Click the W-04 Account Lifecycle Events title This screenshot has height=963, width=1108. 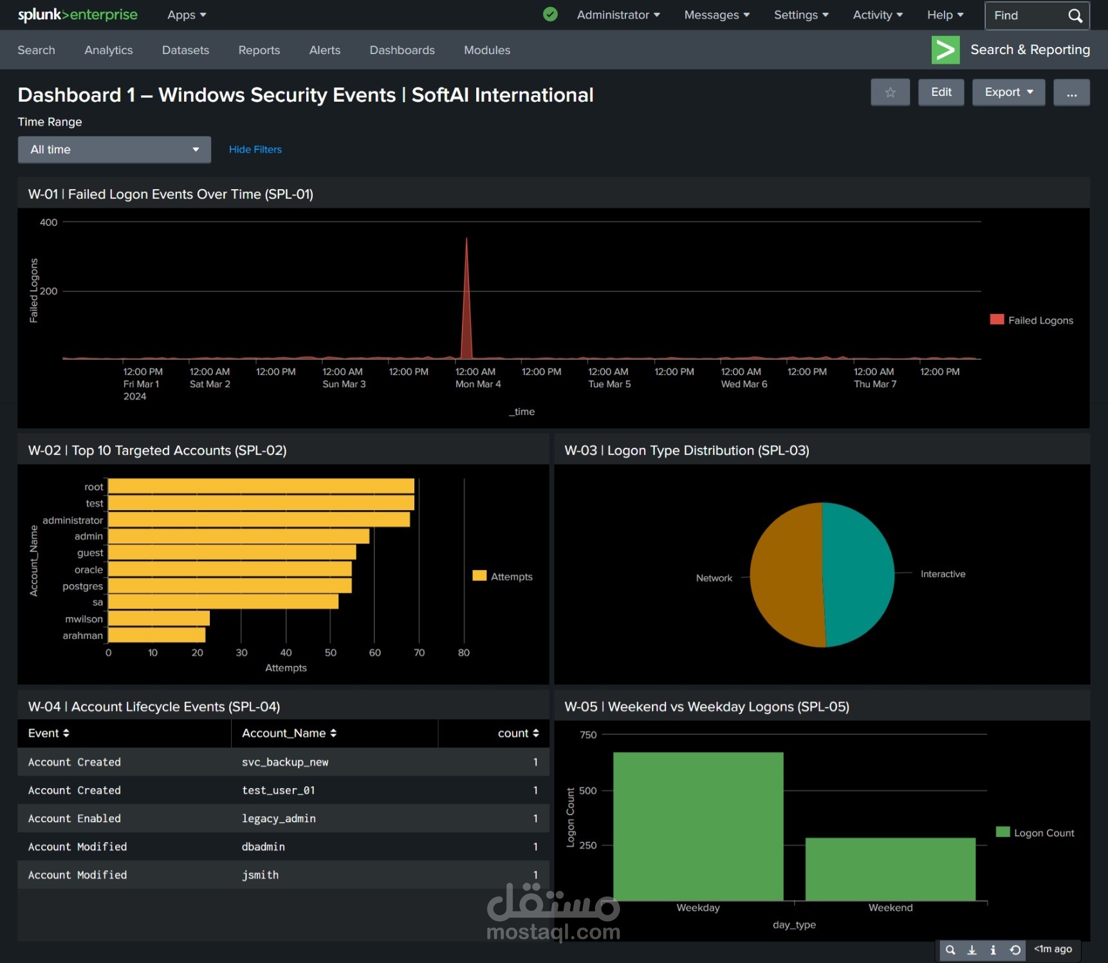tap(154, 706)
